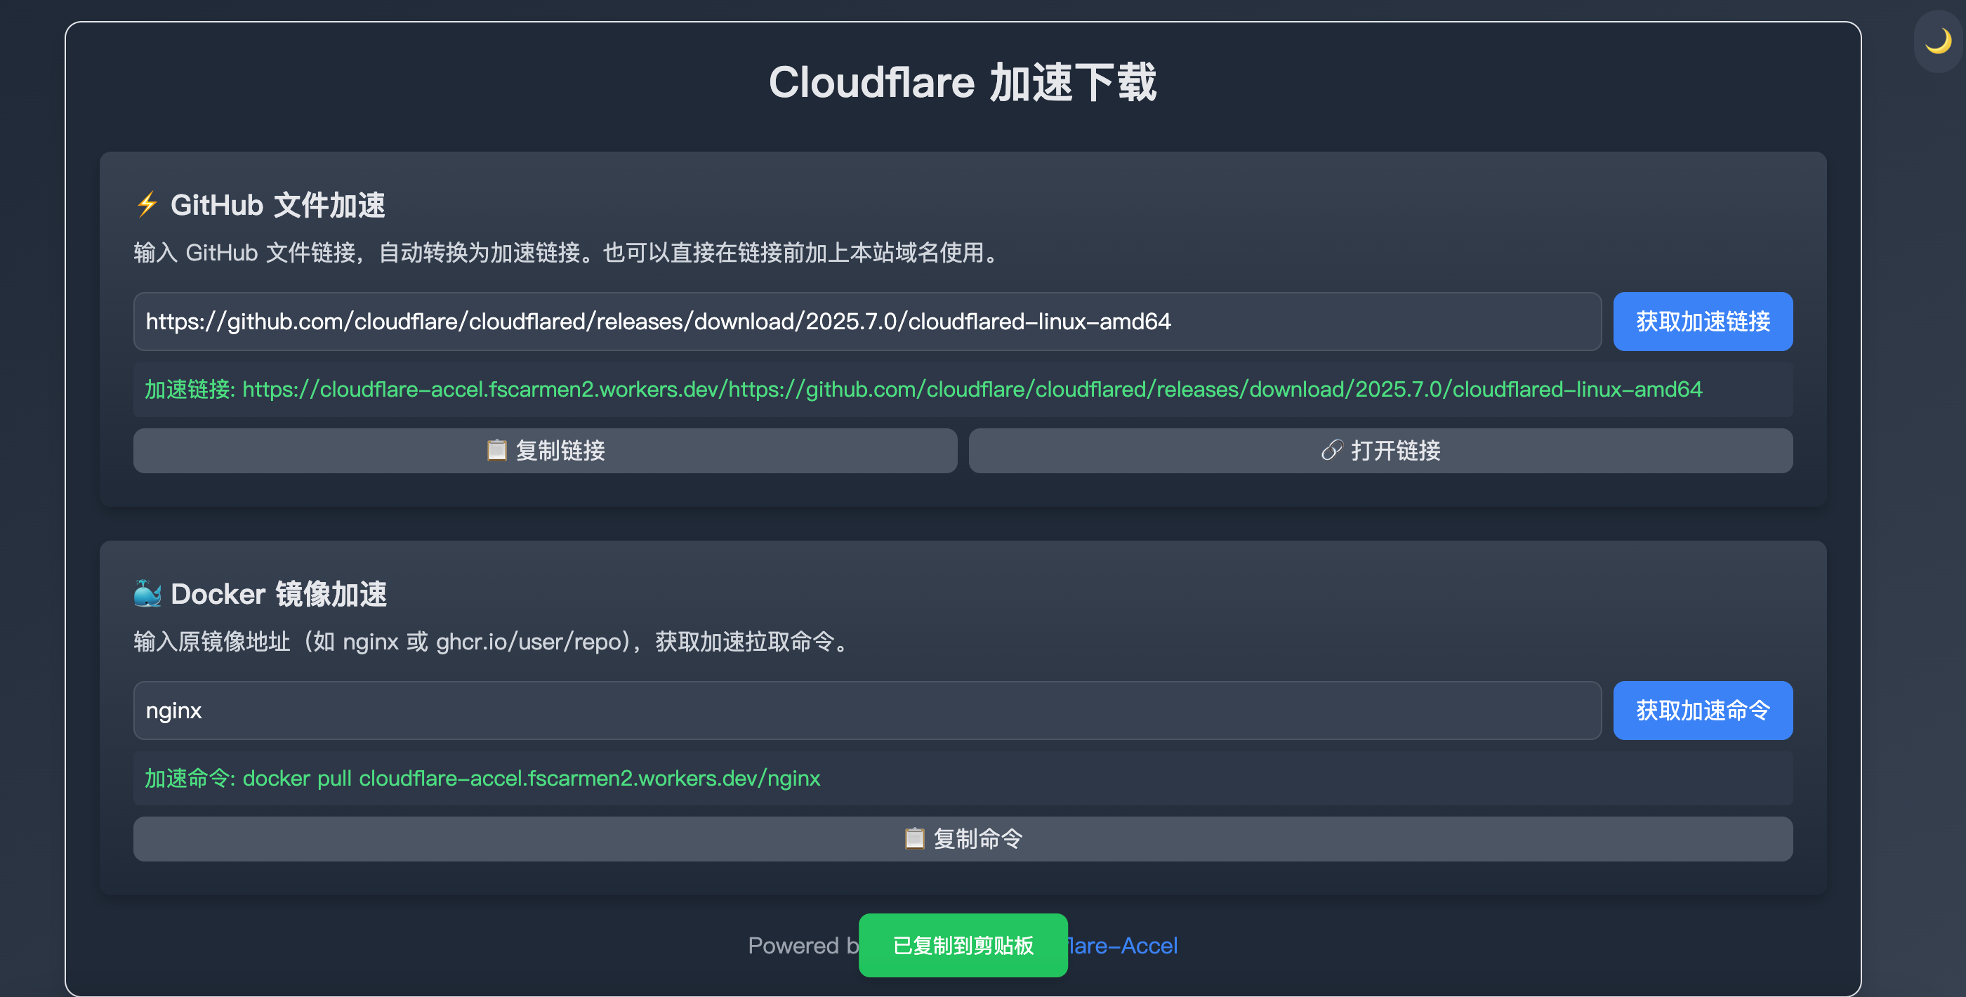Click the 已复制到剪贴板 toast notification

coord(963,945)
